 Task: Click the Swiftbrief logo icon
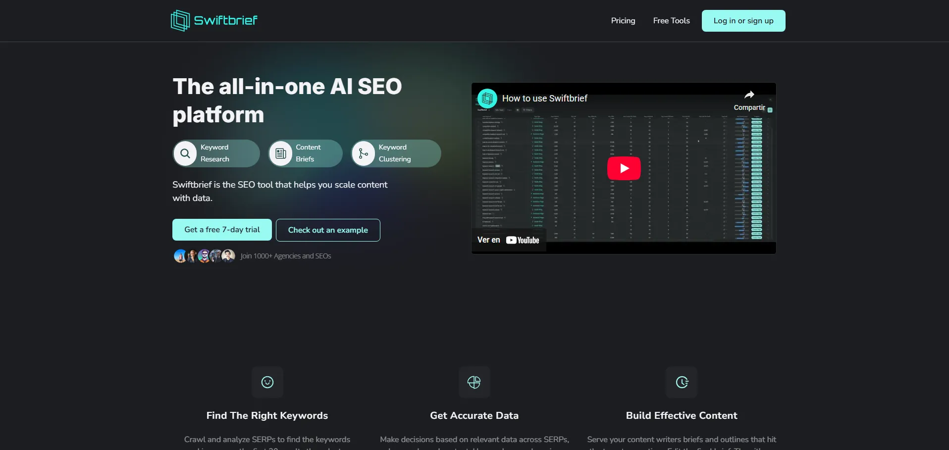(x=180, y=21)
